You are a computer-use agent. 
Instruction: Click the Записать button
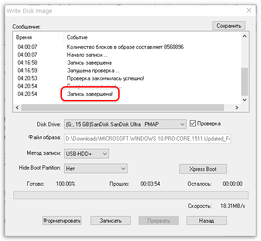click(110, 221)
